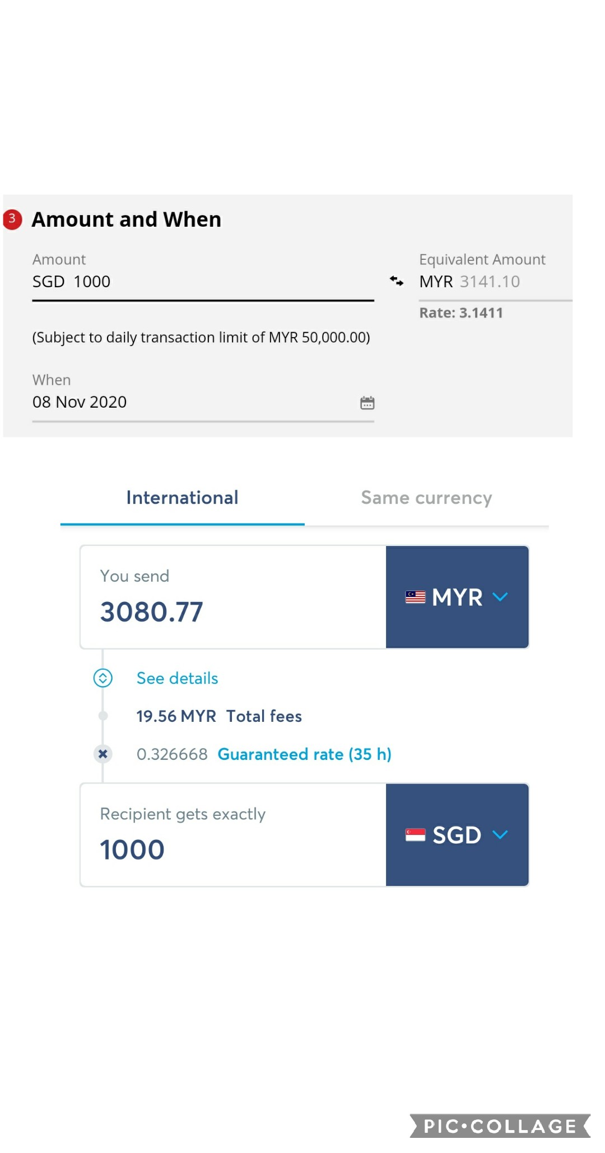Switch to the Same currency tab

point(427,498)
